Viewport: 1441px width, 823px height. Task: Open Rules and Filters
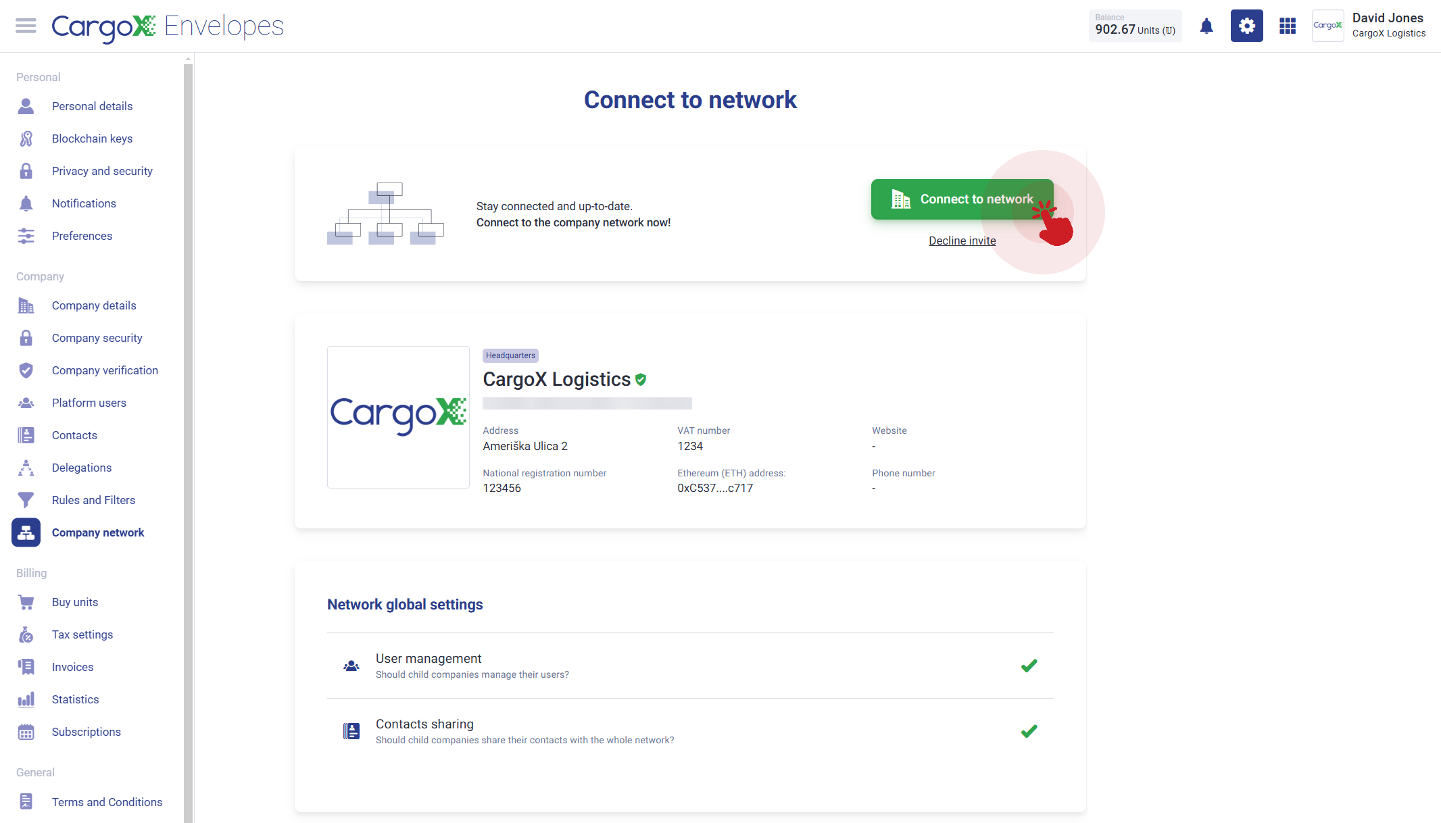click(x=93, y=500)
